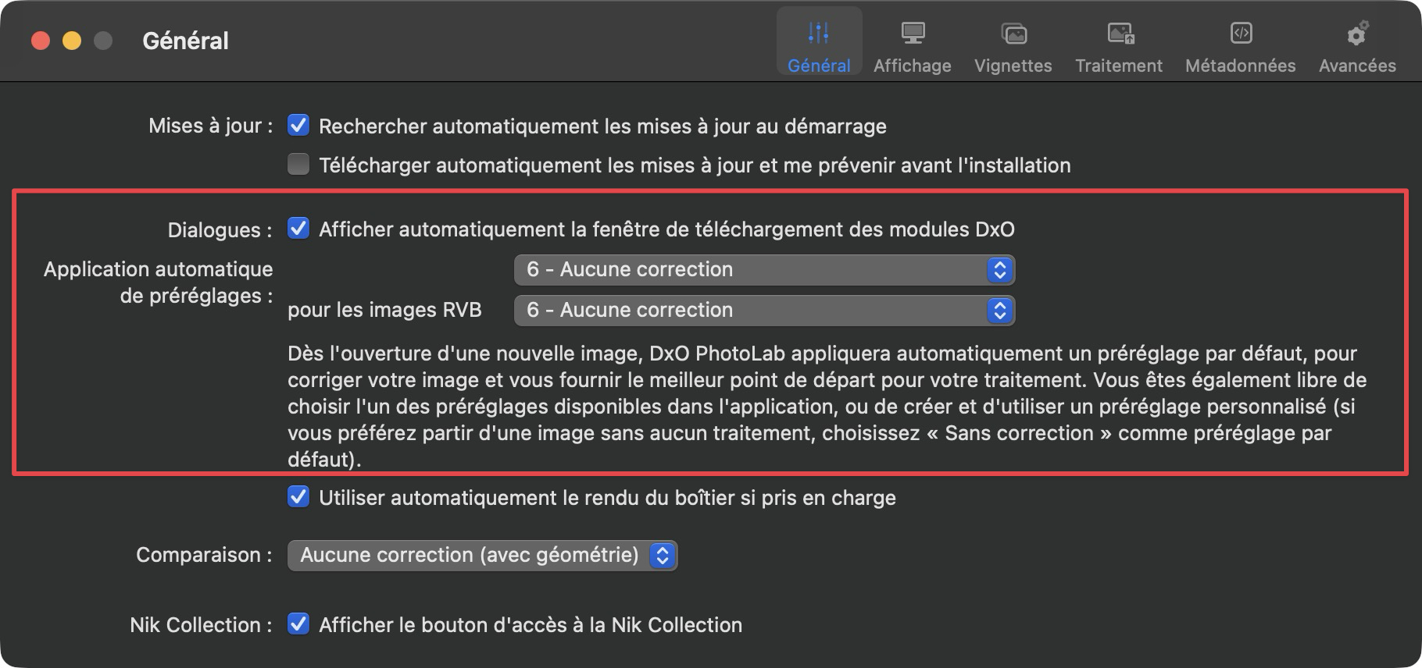Open the Métadonnées code icon

[x=1241, y=34]
